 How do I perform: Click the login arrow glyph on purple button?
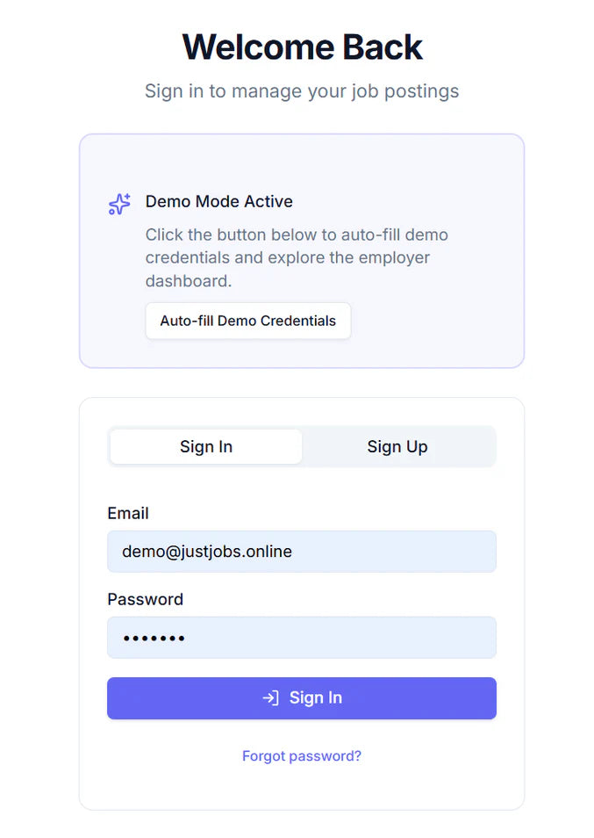(x=268, y=697)
